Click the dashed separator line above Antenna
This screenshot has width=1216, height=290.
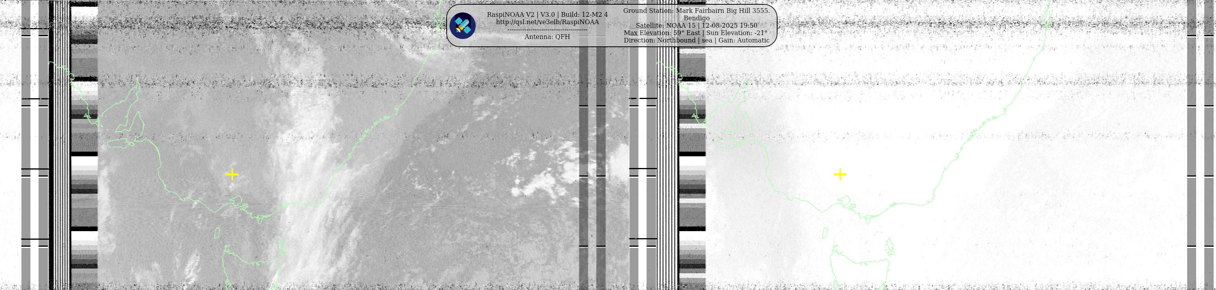(x=547, y=30)
